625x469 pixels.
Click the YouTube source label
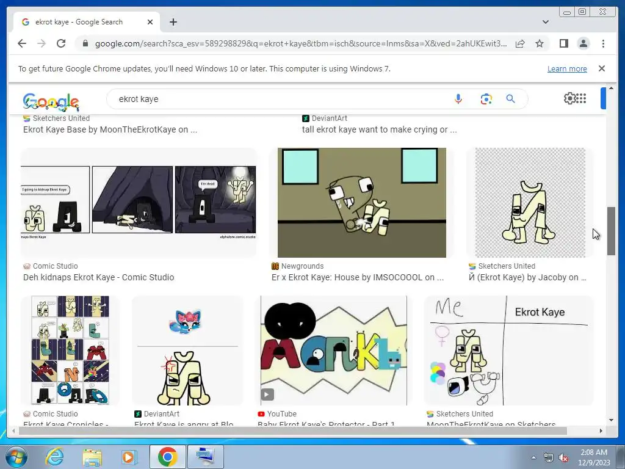pos(281,414)
